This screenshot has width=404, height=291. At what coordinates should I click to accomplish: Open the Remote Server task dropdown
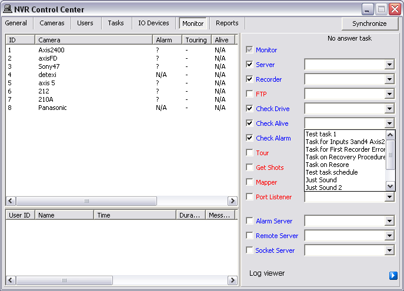(389, 235)
